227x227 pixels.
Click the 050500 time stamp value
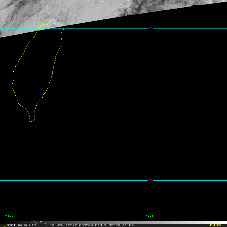click(86, 225)
